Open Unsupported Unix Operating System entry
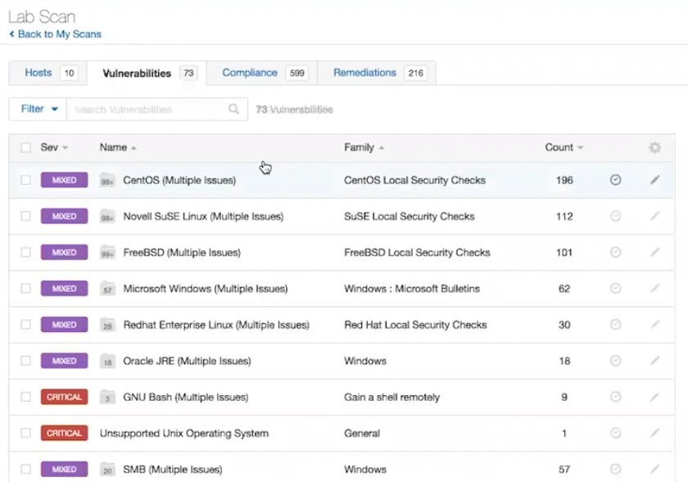The width and height of the screenshot is (688, 482). point(183,434)
